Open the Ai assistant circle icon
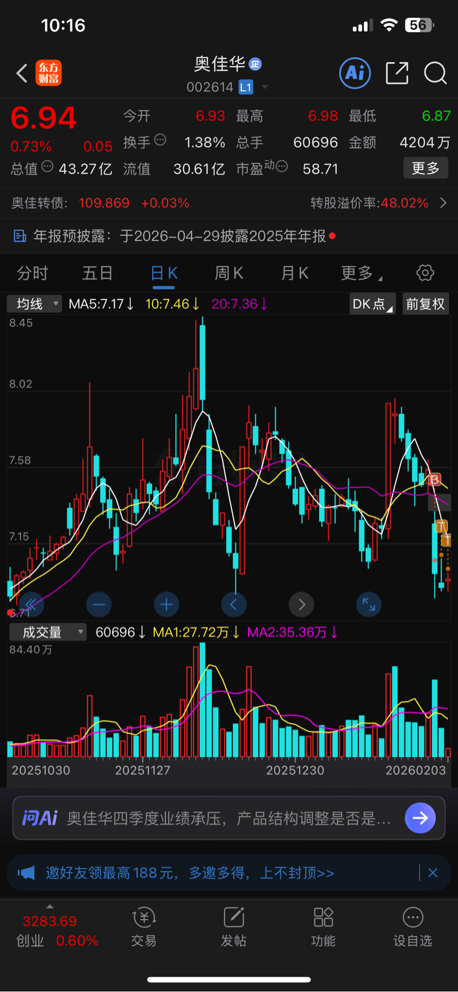Screen dimensions: 458x992 point(355,73)
